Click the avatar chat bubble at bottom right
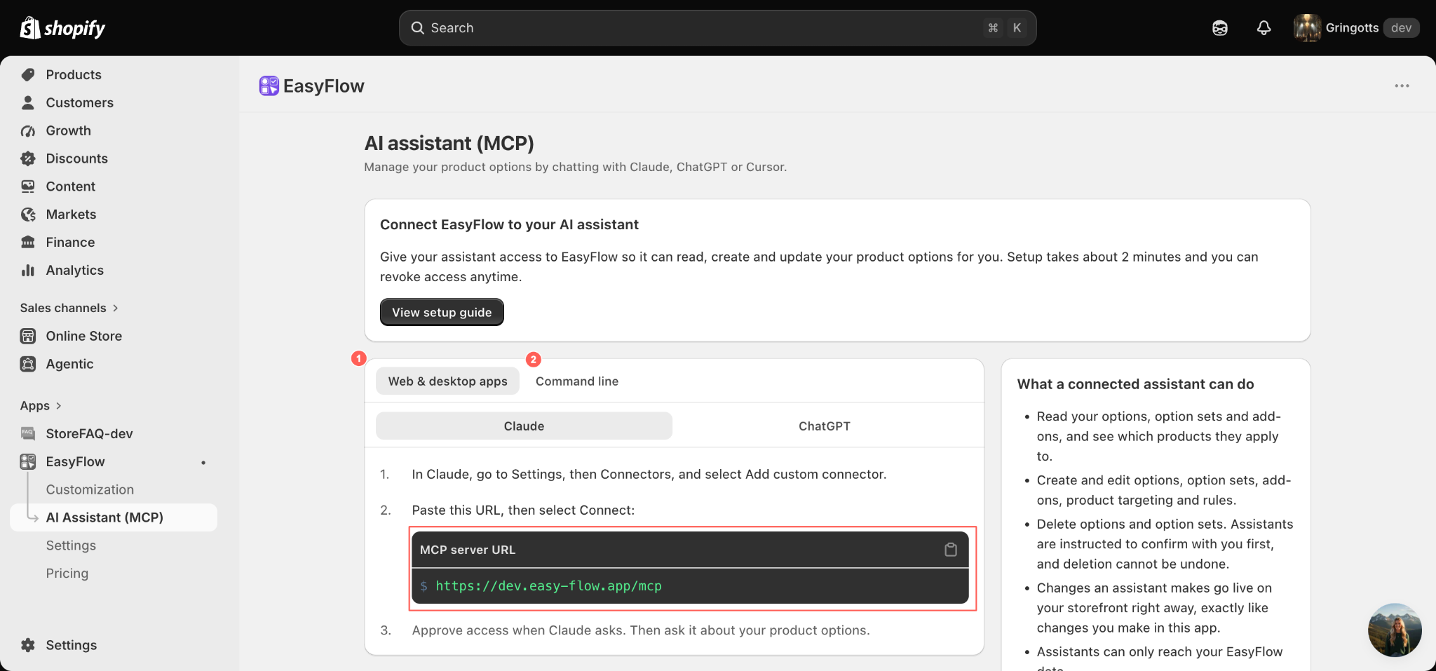This screenshot has width=1436, height=671. click(1395, 630)
